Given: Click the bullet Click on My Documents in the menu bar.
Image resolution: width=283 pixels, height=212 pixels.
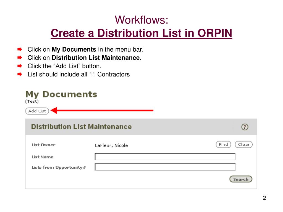Looking at the screenshot, I should click(85, 49).
